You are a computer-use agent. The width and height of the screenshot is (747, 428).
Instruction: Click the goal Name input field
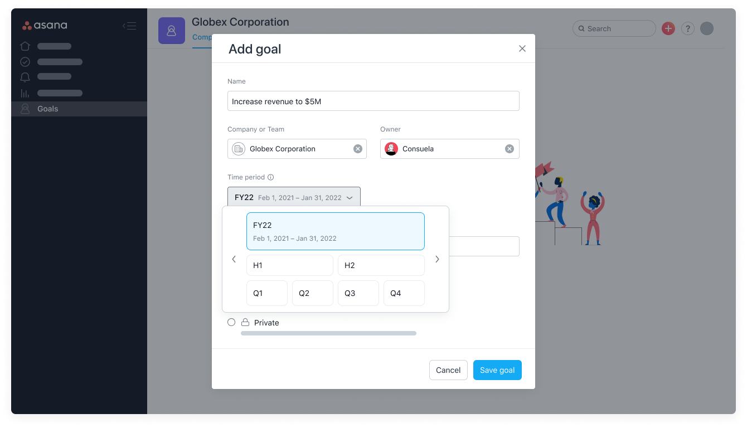tap(373, 101)
